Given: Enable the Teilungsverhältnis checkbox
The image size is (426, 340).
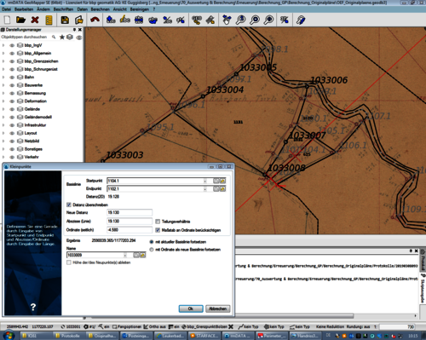Looking at the screenshot, I should tap(158, 222).
